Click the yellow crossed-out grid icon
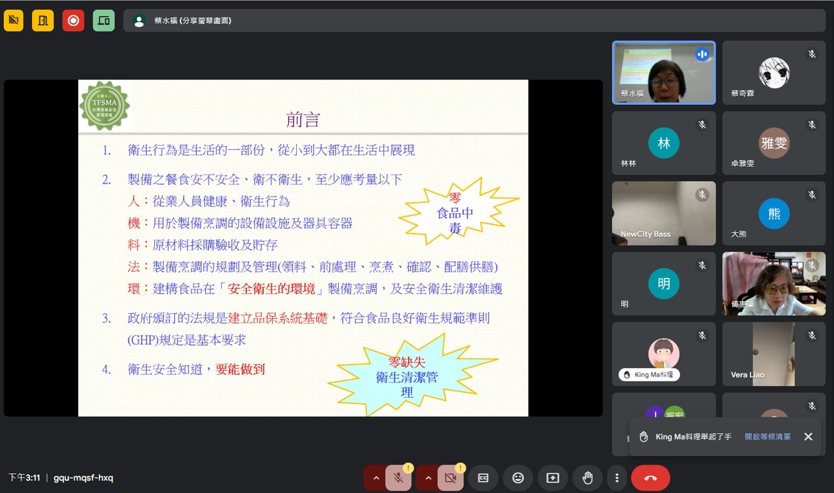The height and width of the screenshot is (493, 834). 14,21
